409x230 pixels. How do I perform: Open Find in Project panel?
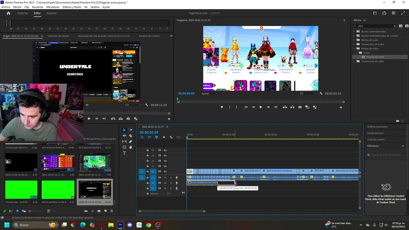[92, 211]
